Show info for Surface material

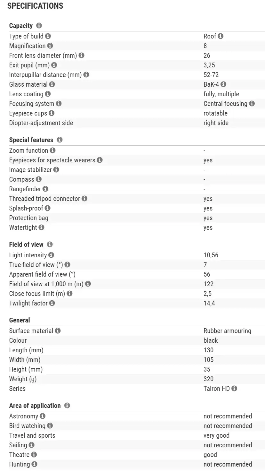pyautogui.click(x=58, y=331)
